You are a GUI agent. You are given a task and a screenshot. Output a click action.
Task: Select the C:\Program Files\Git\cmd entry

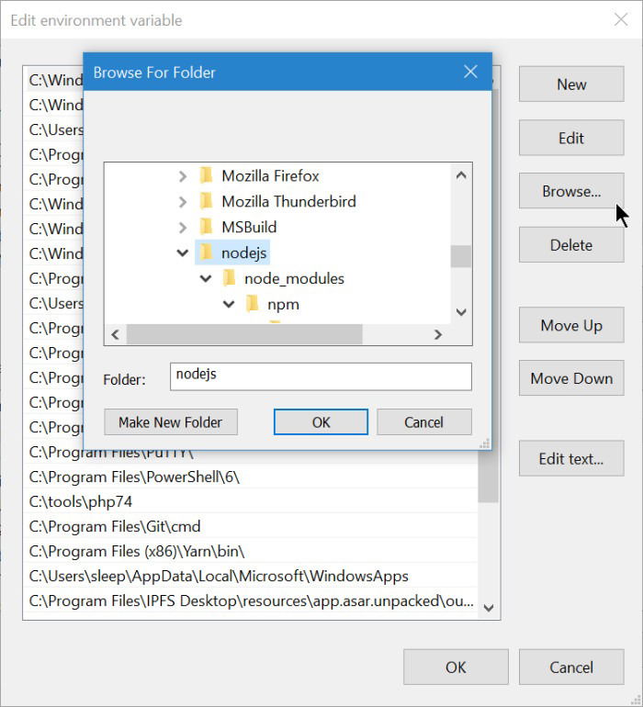251,526
